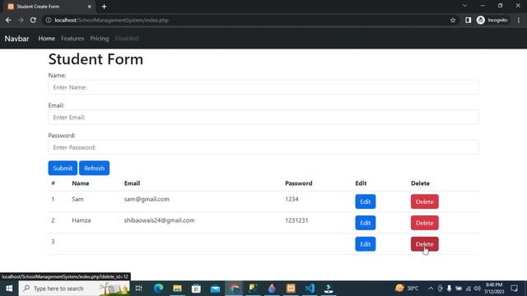The width and height of the screenshot is (527, 296).
Task: Open the Home nav item
Action: [46, 39]
